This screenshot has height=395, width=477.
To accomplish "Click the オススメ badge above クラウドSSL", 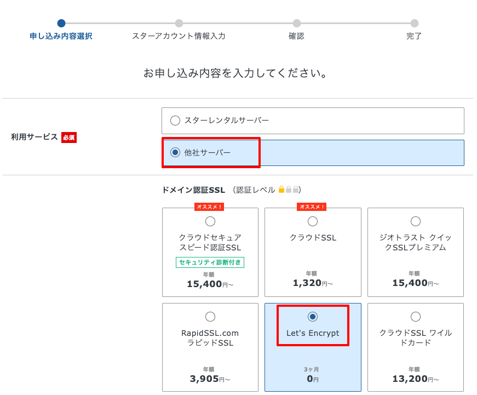I will coord(312,207).
